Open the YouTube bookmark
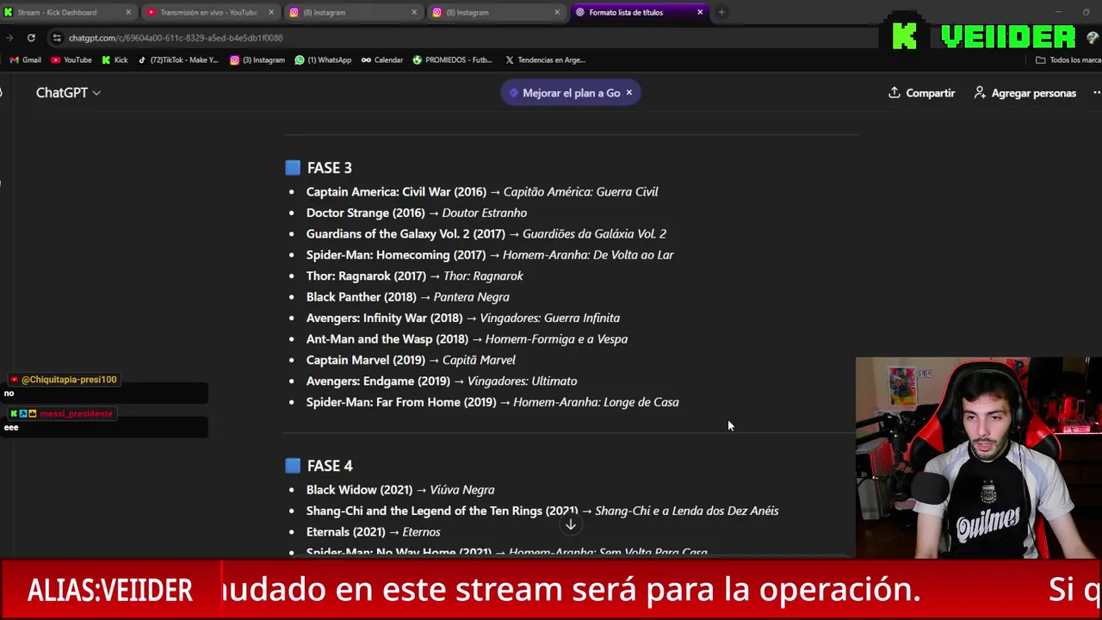The height and width of the screenshot is (620, 1102). point(71,60)
